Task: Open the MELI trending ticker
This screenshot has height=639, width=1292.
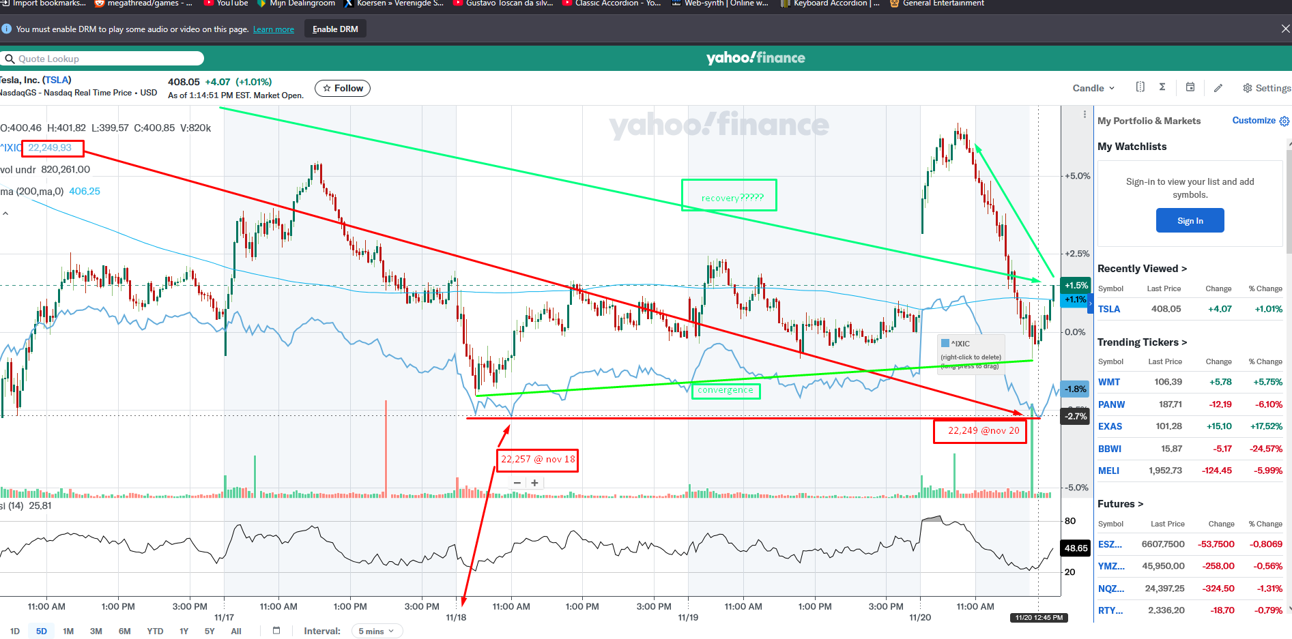Action: [1109, 471]
